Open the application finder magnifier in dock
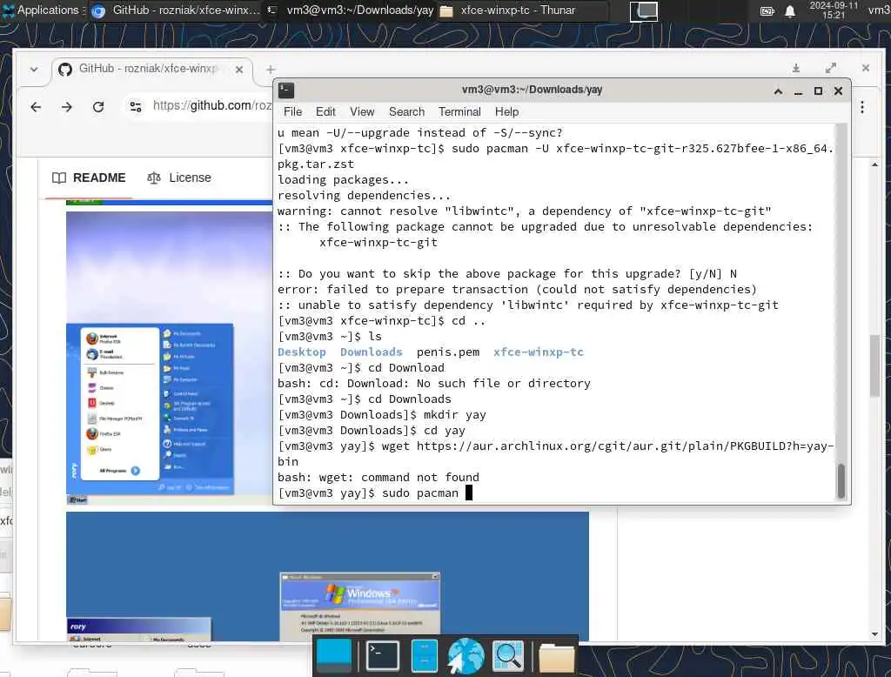Image resolution: width=891 pixels, height=677 pixels. [x=507, y=656]
